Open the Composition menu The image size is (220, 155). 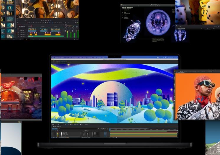75,57
